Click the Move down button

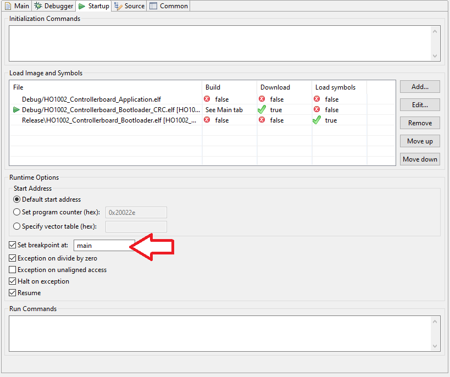coord(420,159)
